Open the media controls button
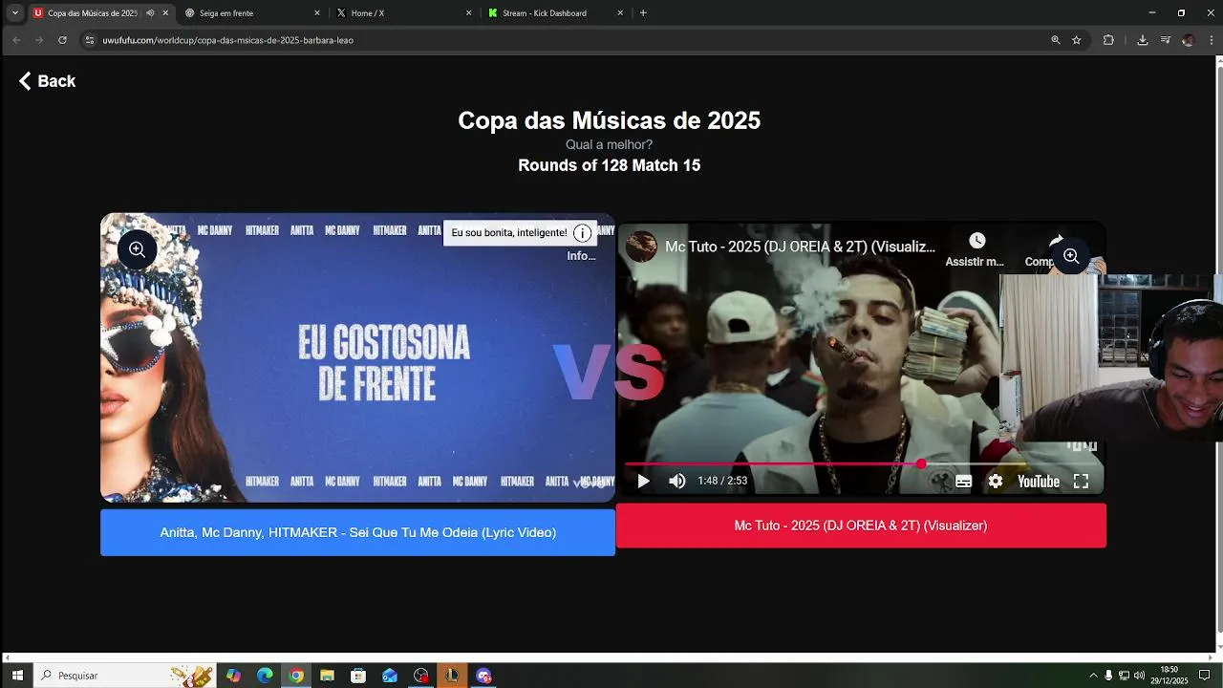The width and height of the screenshot is (1223, 688). click(x=1166, y=40)
